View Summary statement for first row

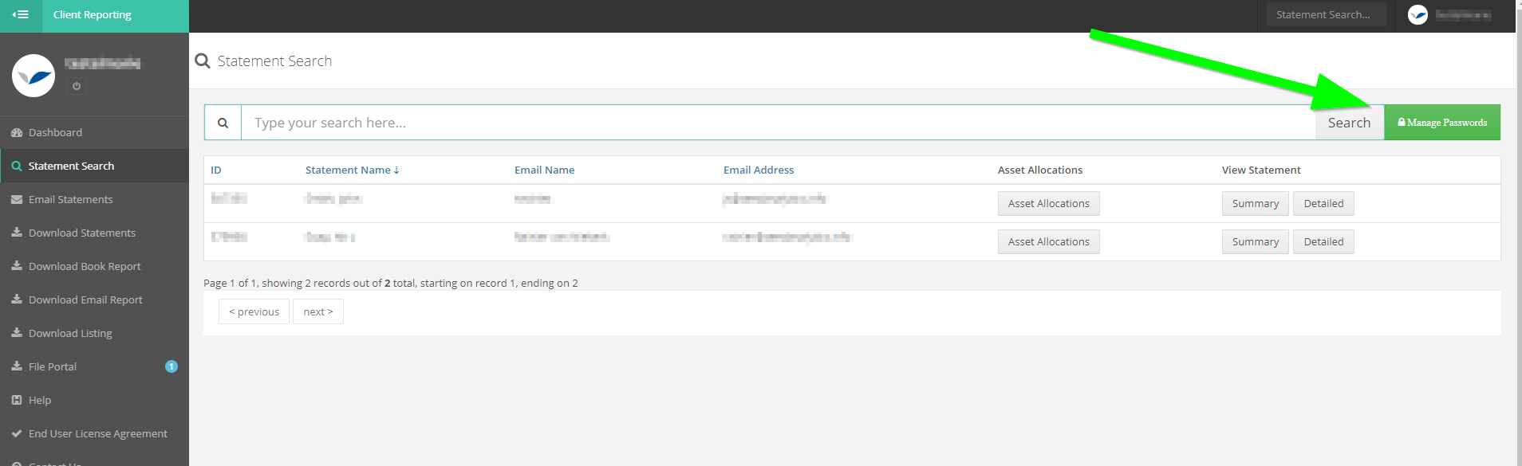pyautogui.click(x=1256, y=204)
